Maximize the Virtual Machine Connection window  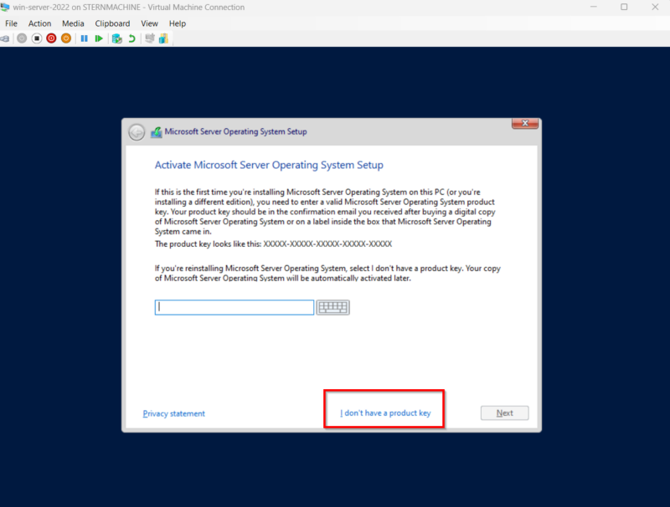pos(624,7)
